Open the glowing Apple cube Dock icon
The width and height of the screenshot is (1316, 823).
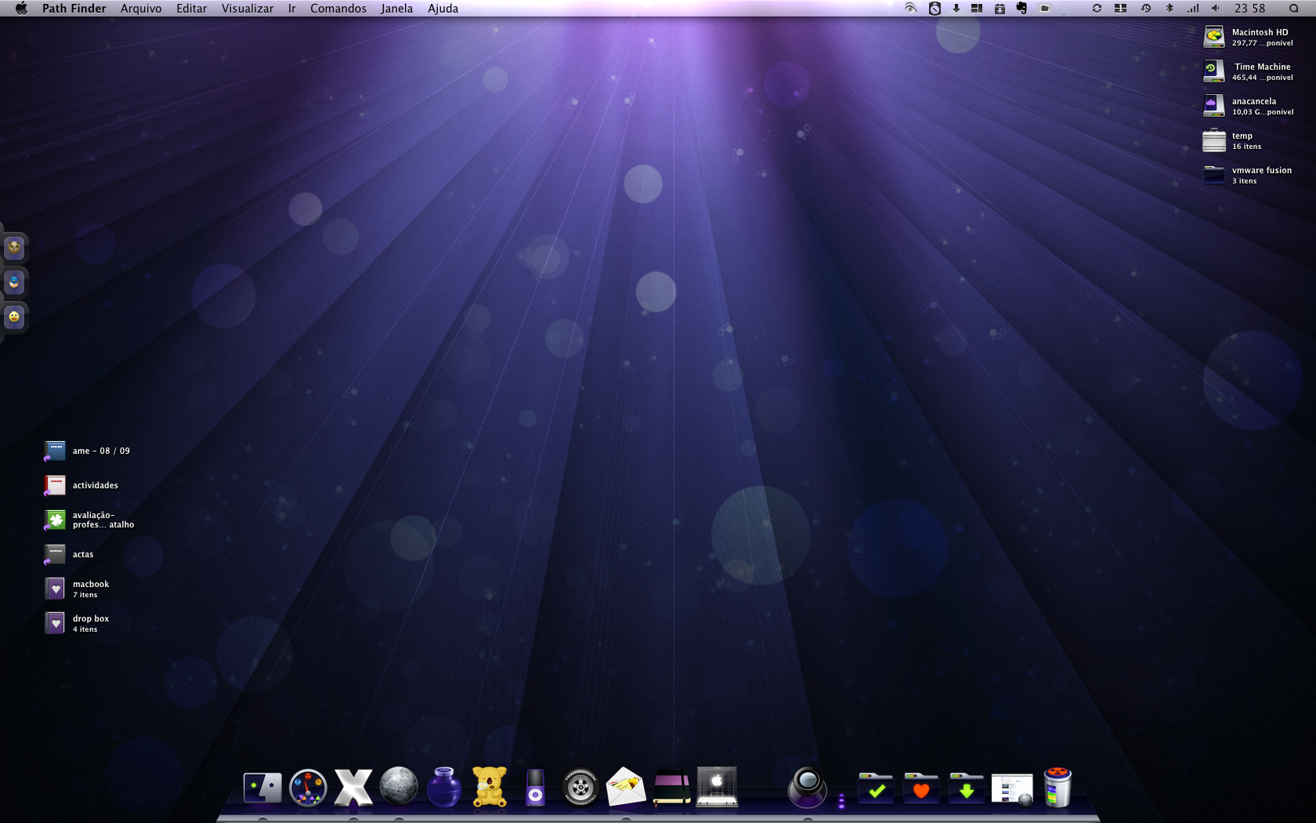717,787
